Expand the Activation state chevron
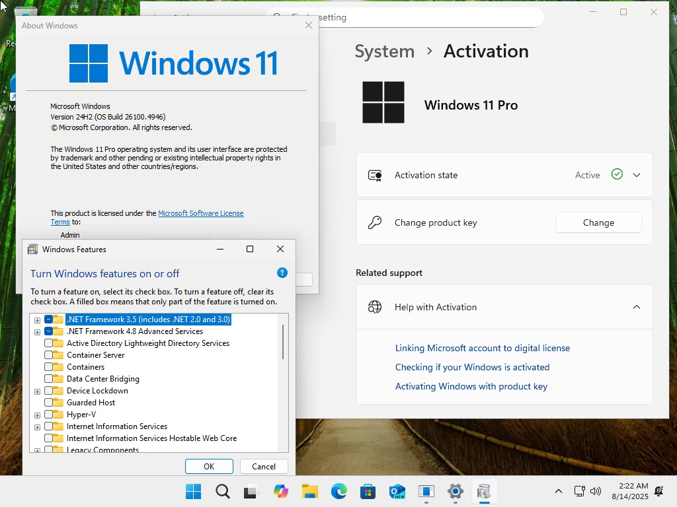Image resolution: width=677 pixels, height=507 pixels. [x=637, y=175]
